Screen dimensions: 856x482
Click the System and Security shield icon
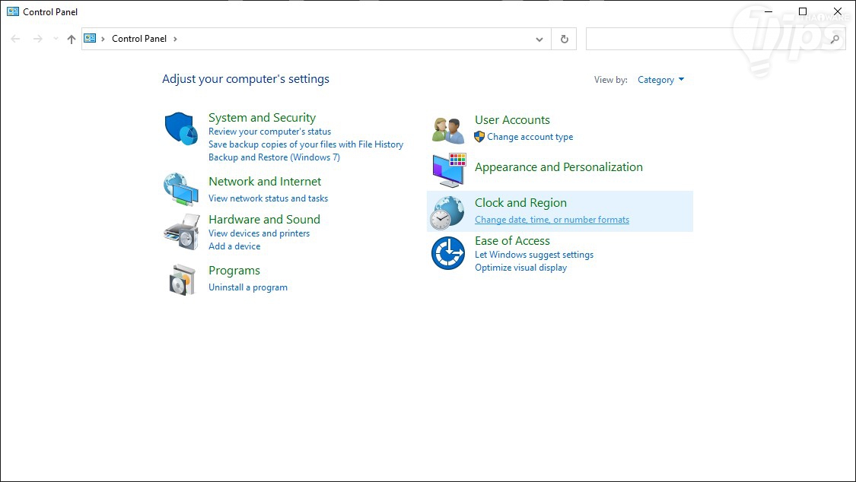181,128
